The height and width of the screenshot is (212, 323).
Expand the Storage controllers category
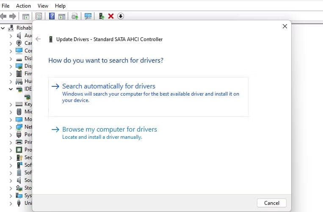click(x=11, y=188)
